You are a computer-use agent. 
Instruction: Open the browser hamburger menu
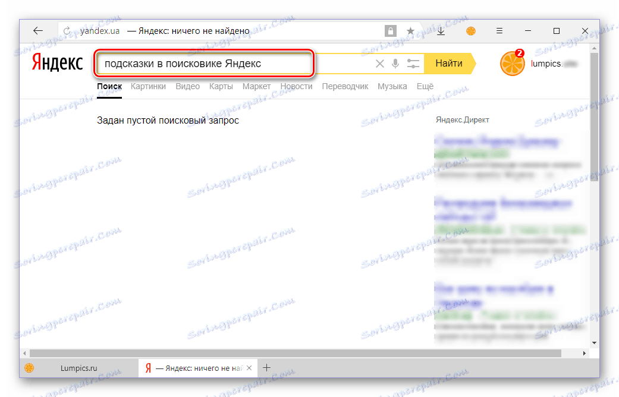499,31
